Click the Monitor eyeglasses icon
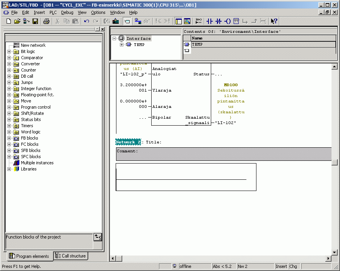Viewport: 340px width, 271px height. coord(147,21)
